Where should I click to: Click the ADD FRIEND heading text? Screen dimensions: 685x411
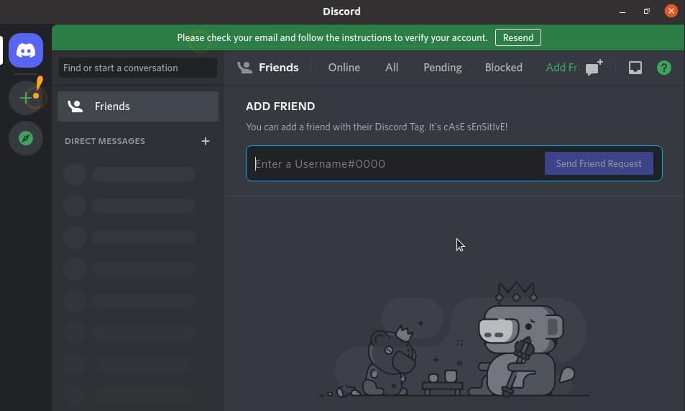(x=280, y=107)
